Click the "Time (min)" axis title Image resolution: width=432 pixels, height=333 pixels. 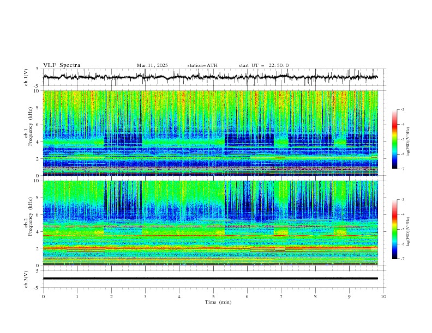(218, 302)
